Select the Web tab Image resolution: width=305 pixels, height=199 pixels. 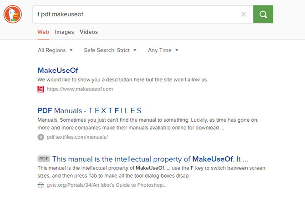[43, 32]
